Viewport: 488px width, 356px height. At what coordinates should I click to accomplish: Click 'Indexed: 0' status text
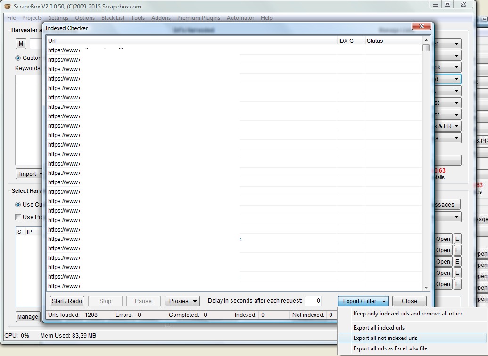[x=249, y=315]
